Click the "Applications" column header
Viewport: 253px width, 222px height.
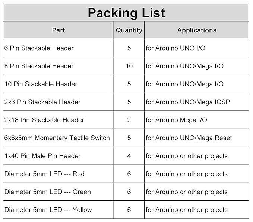197,30
